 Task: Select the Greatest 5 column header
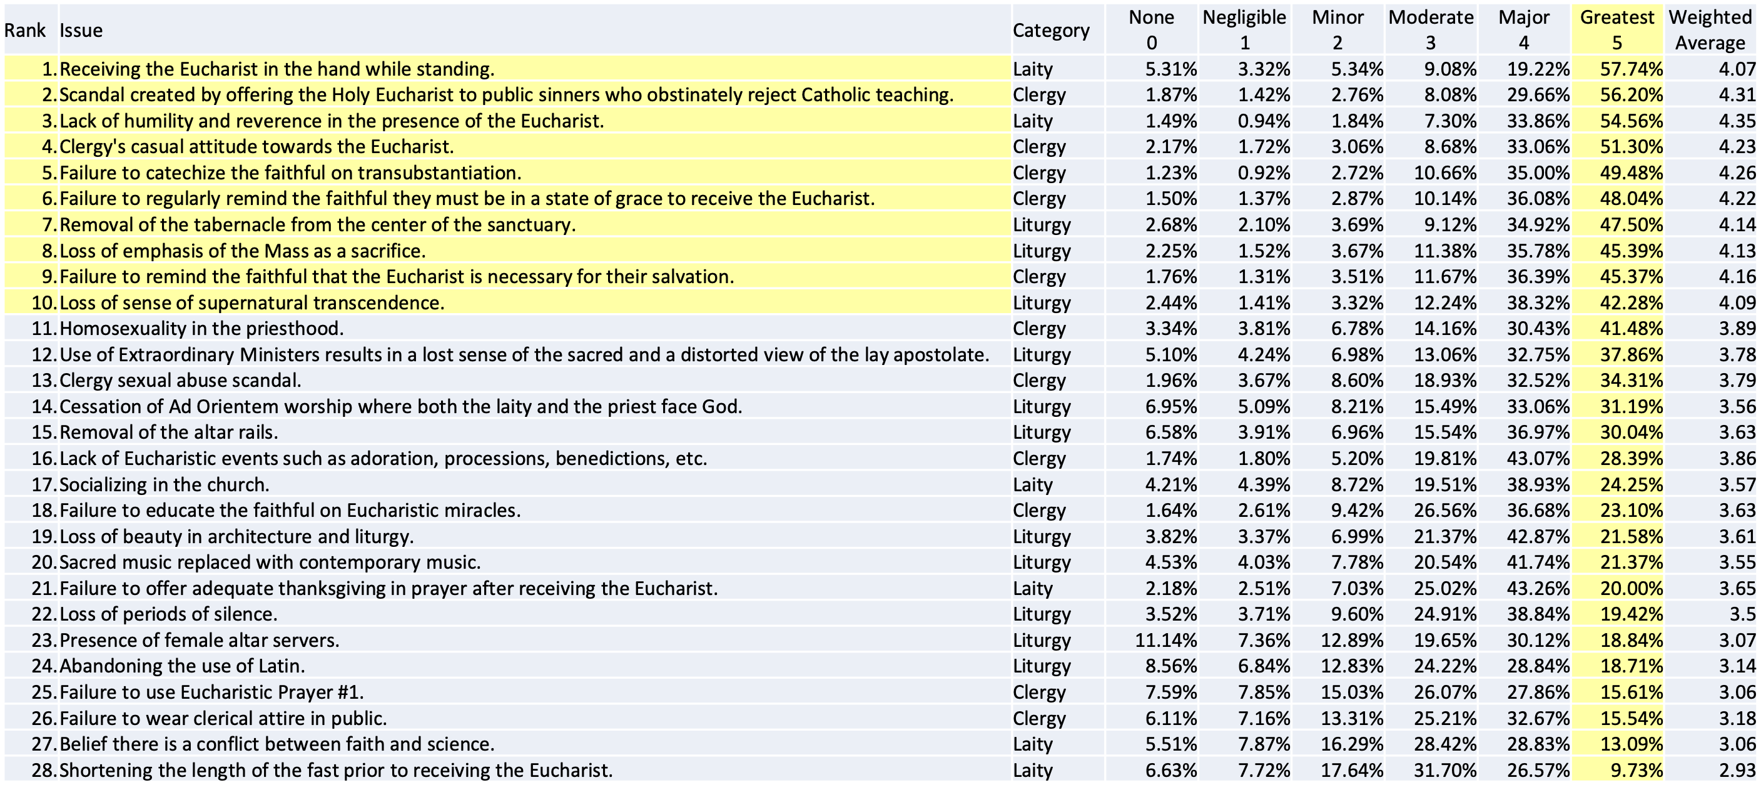point(1616,30)
